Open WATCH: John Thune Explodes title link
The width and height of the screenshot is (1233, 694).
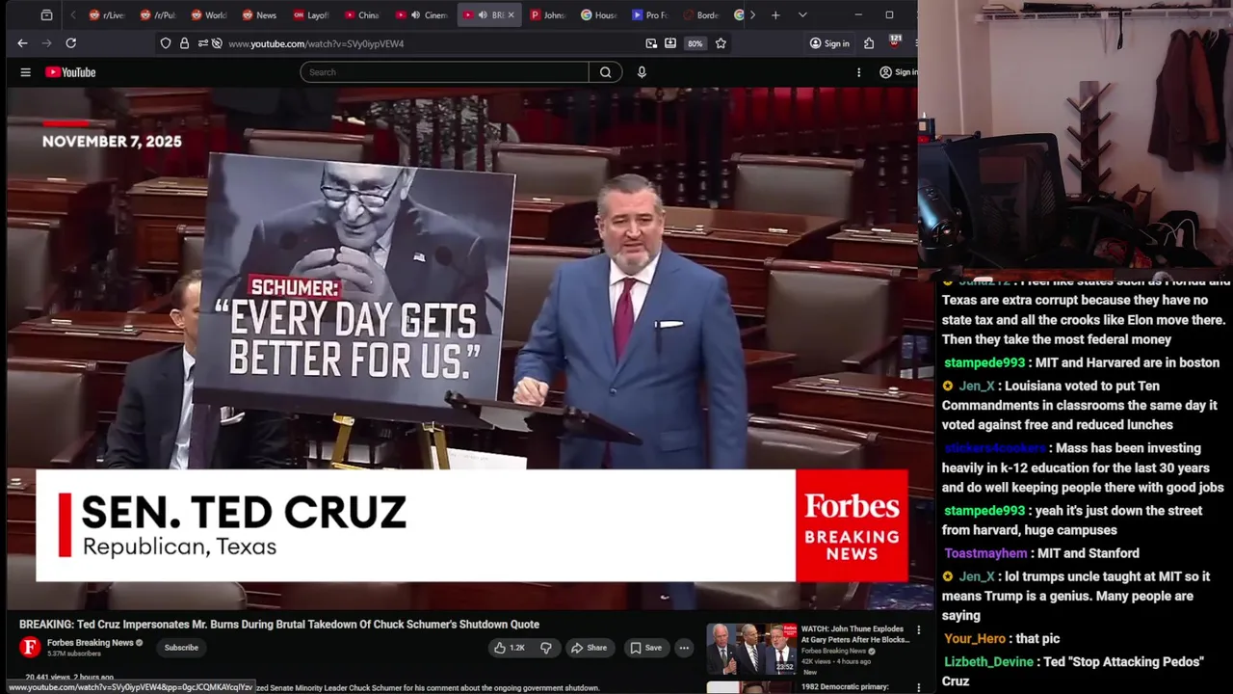[x=855, y=633]
